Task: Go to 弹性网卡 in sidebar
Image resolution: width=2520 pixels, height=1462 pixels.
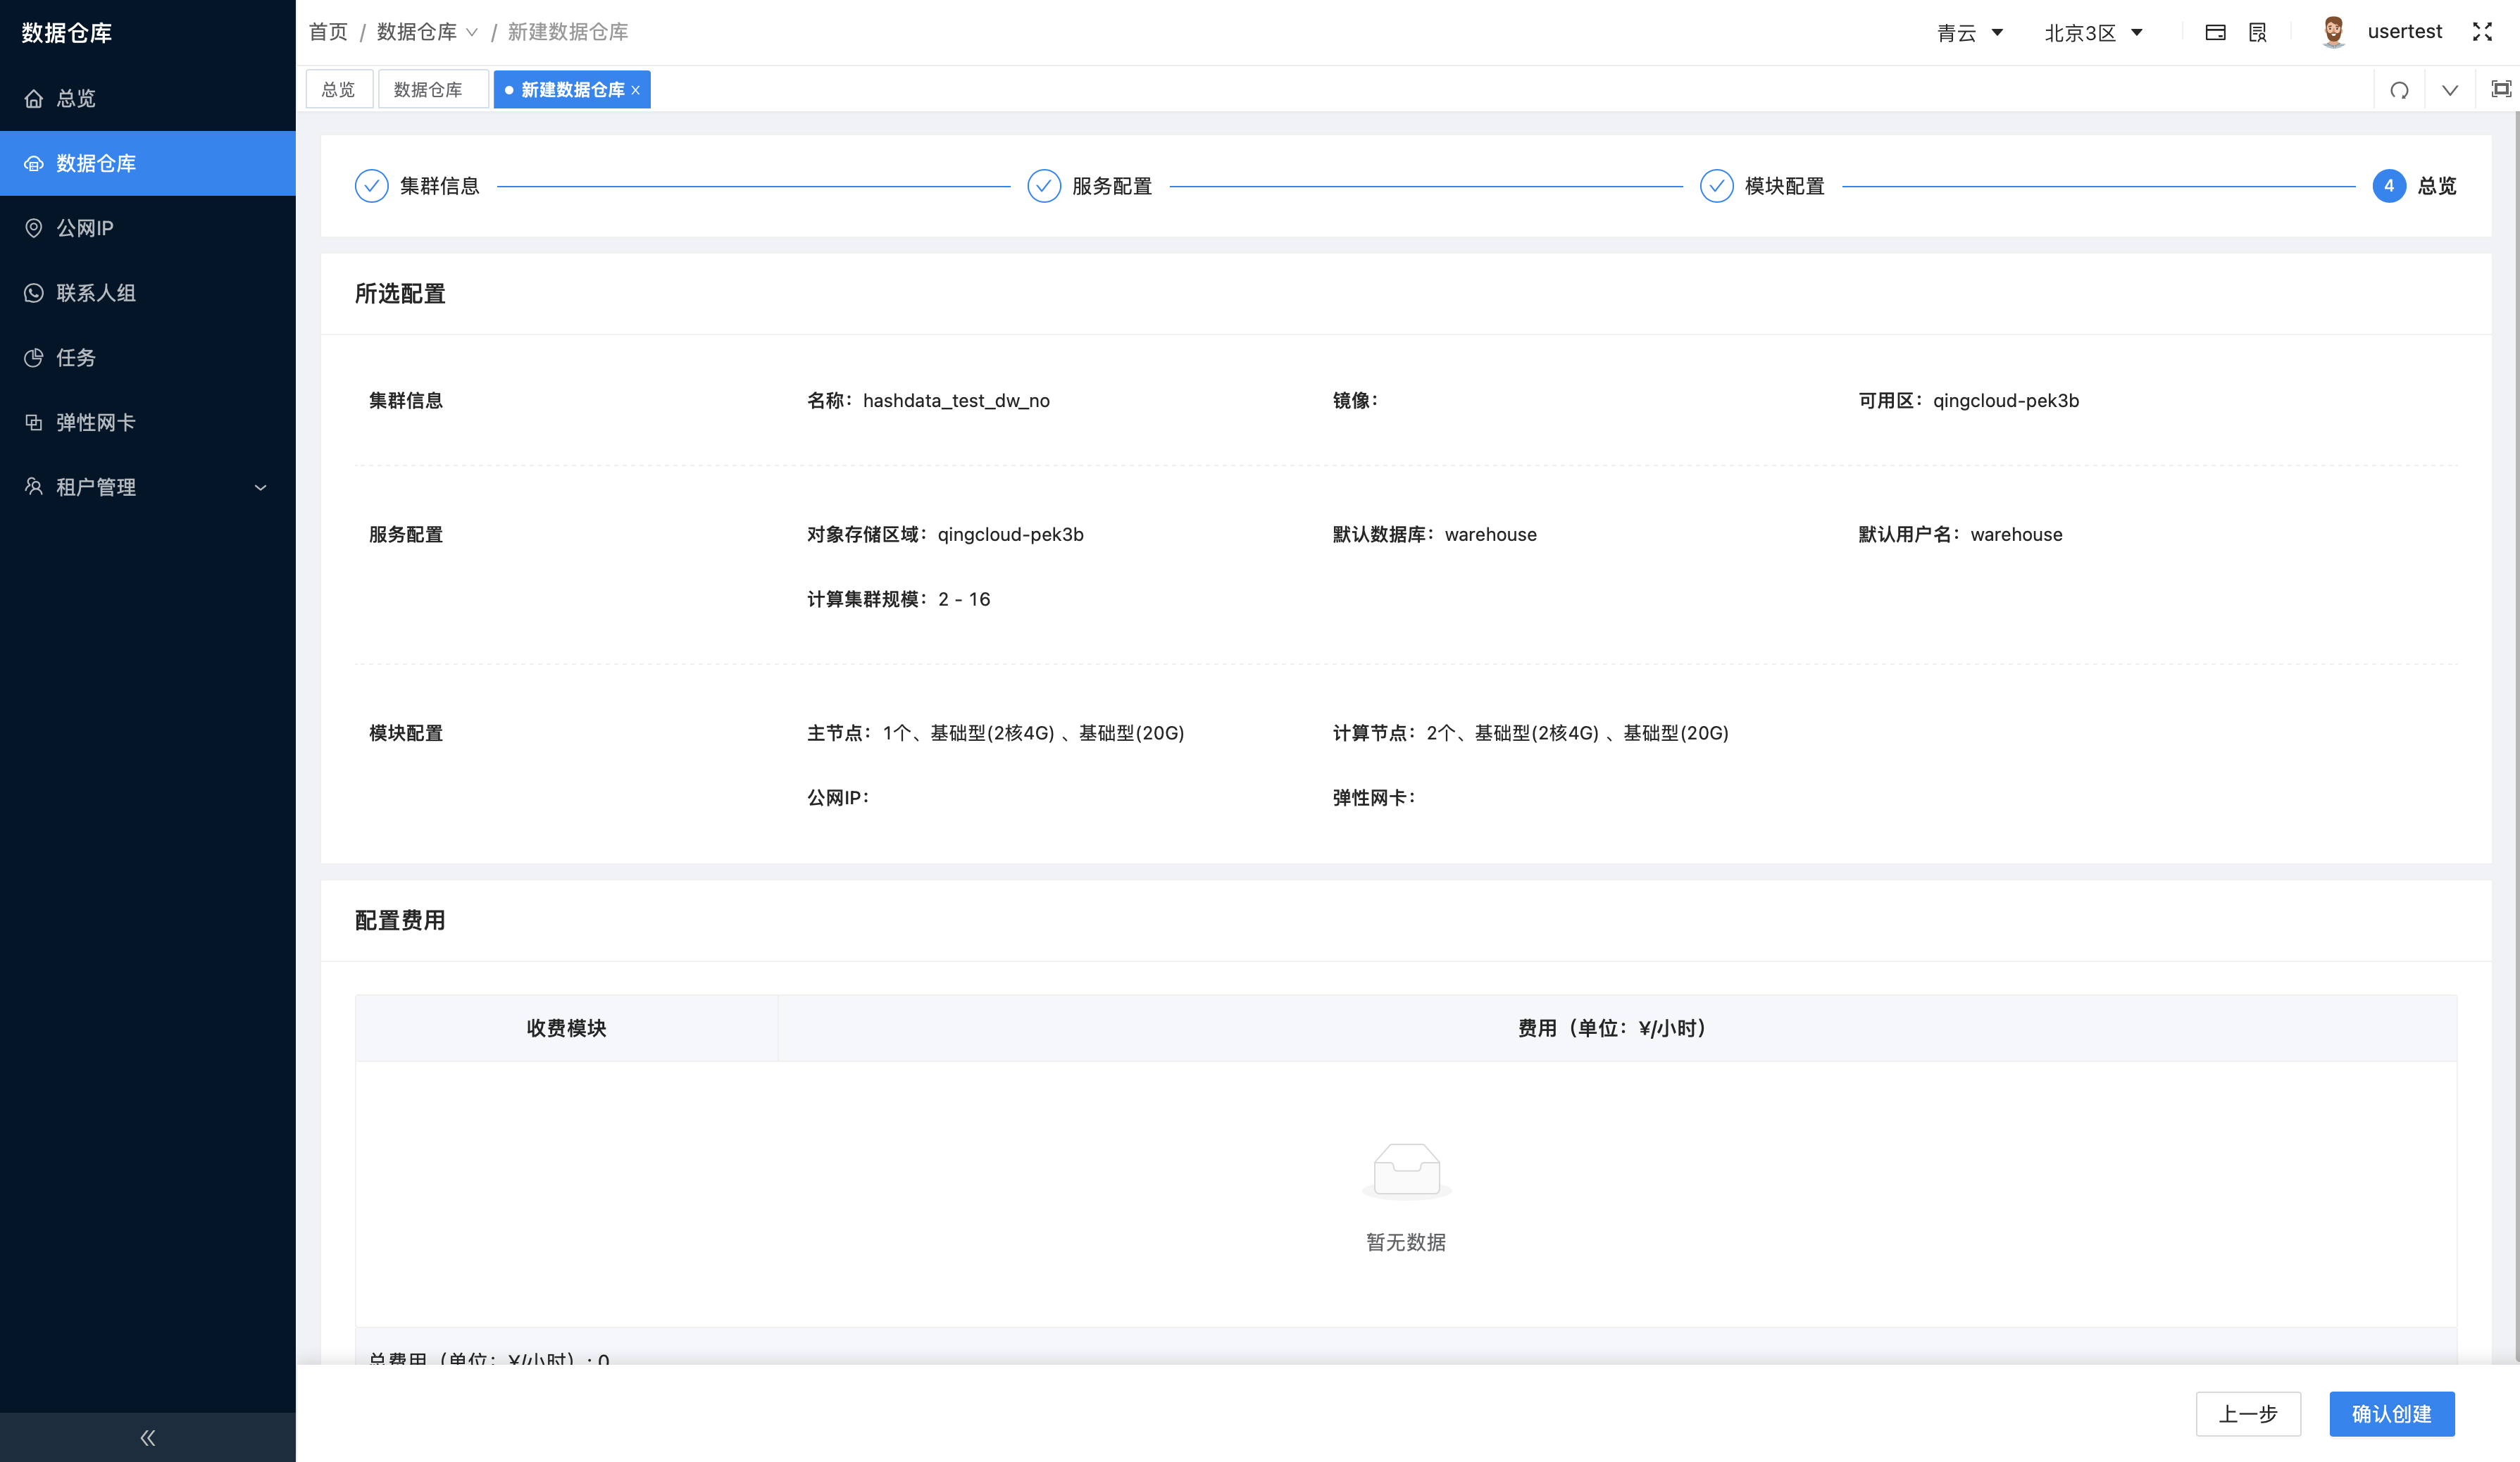Action: click(95, 422)
